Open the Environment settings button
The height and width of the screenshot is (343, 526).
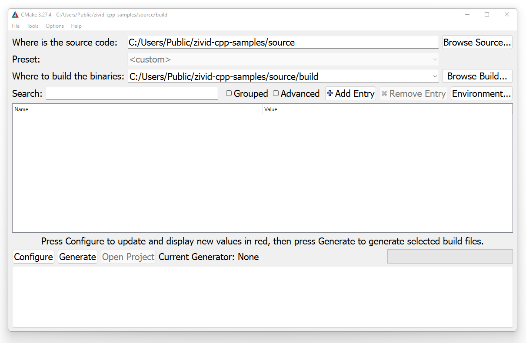coord(481,93)
